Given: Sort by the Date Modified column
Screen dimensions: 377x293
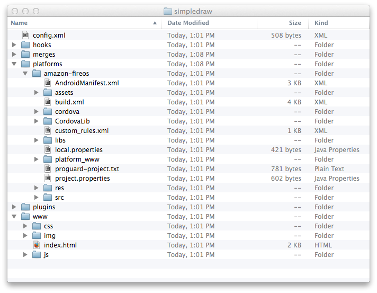Looking at the screenshot, I should coord(209,23).
